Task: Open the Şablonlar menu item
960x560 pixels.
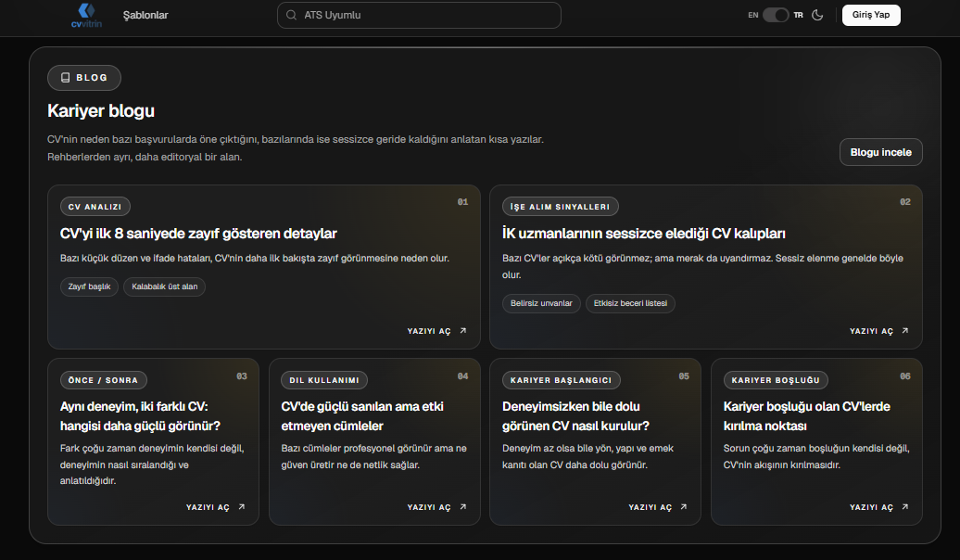Action: (145, 16)
